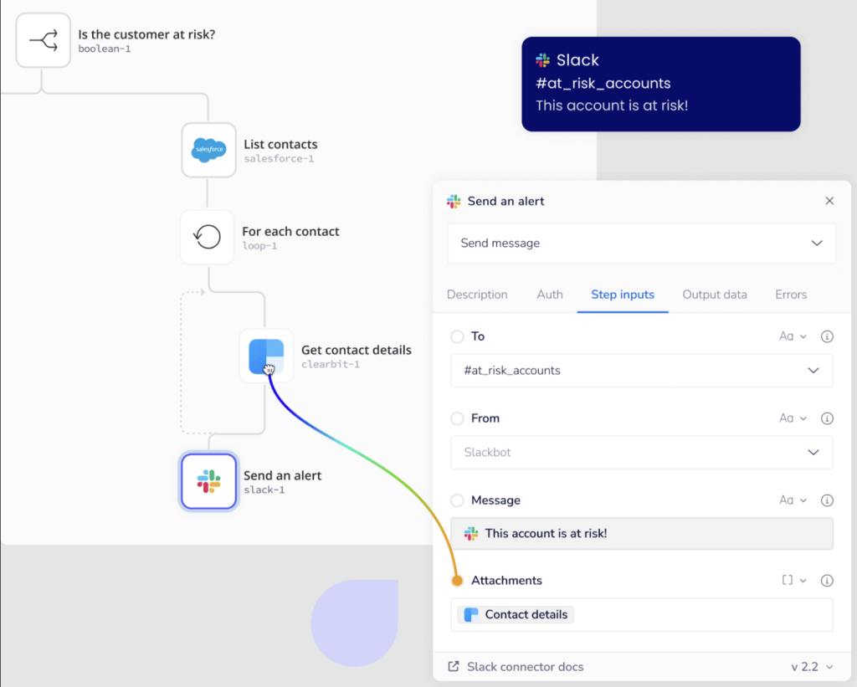Click info icon for the Attachments field

pyautogui.click(x=827, y=581)
